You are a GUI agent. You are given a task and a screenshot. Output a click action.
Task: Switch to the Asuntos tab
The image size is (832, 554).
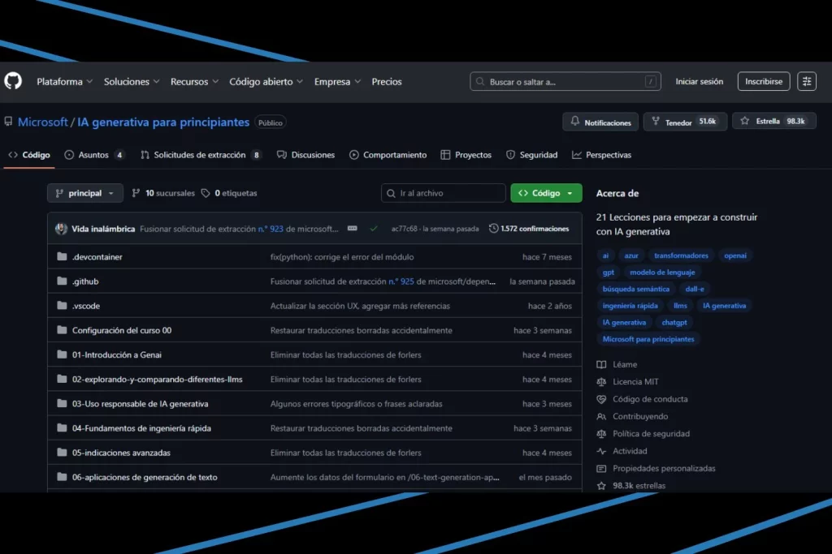tap(94, 155)
